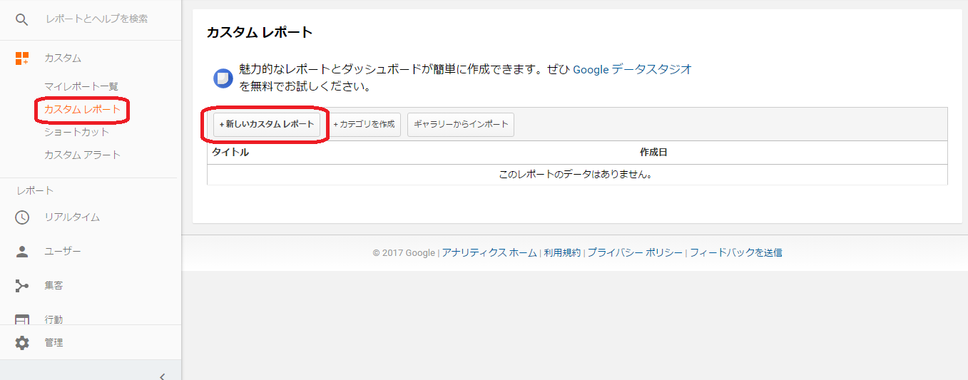Open Admin via the gear icon
Screen dimensions: 968x380
click(22, 343)
